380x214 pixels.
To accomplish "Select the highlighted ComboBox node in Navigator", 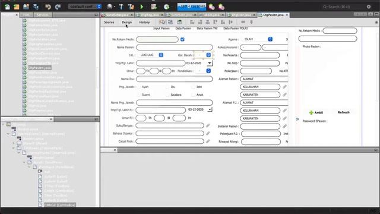I will pyautogui.click(x=59, y=205).
